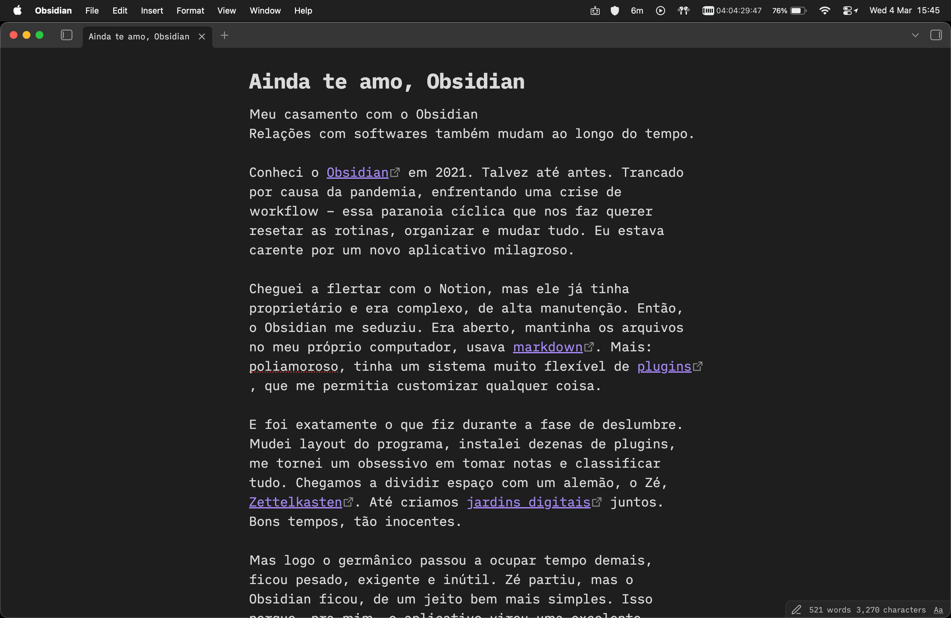This screenshot has width=951, height=618.
Task: Click the Aa spellcheck status icon
Action: coord(938,610)
